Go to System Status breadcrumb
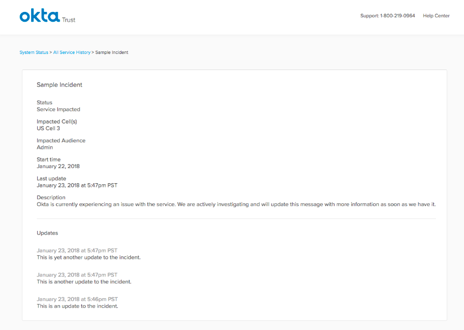Screen dimensions: 464x330 pyautogui.click(x=34, y=52)
